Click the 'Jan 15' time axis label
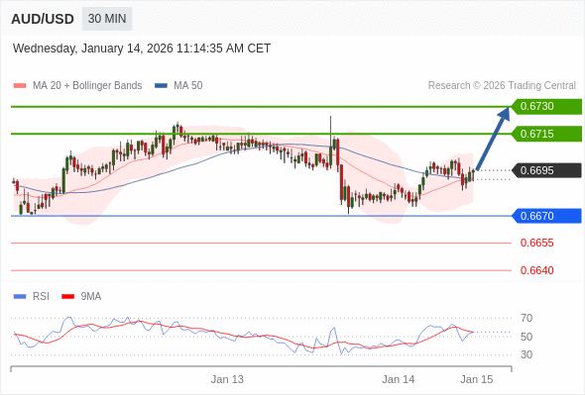This screenshot has height=396, width=585. [x=477, y=379]
